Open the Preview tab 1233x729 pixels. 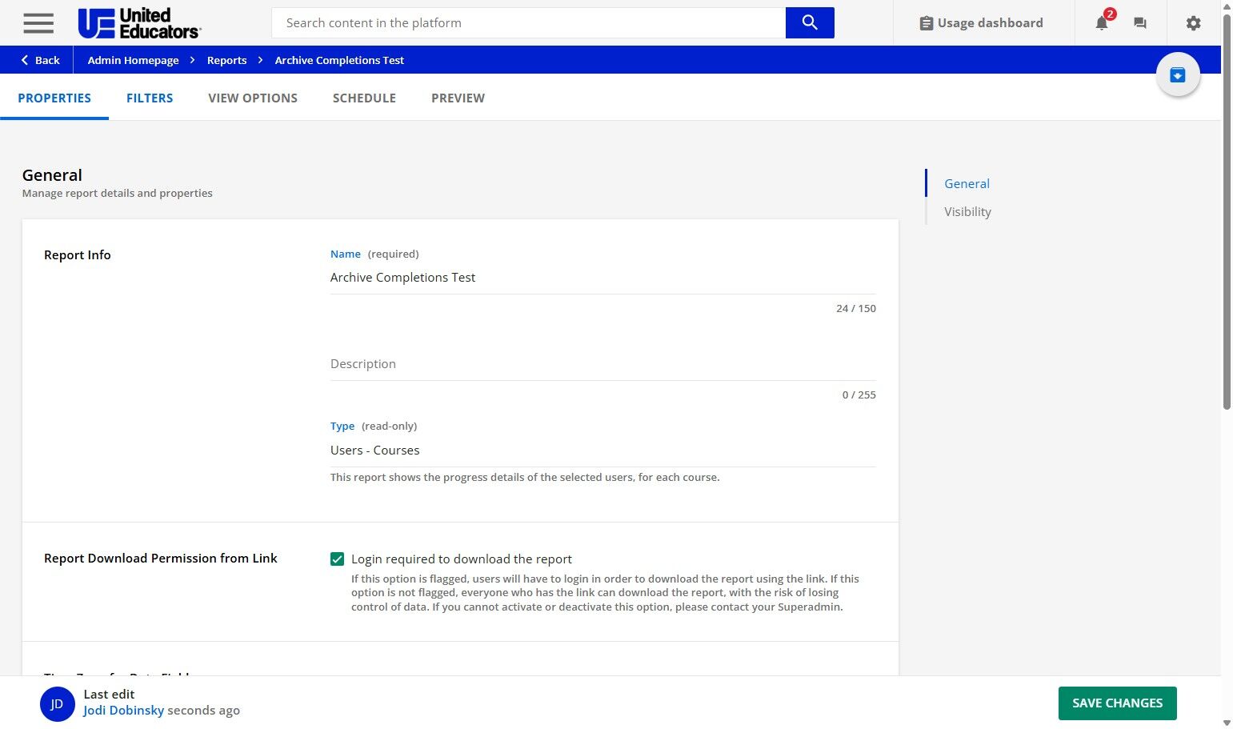tap(458, 98)
